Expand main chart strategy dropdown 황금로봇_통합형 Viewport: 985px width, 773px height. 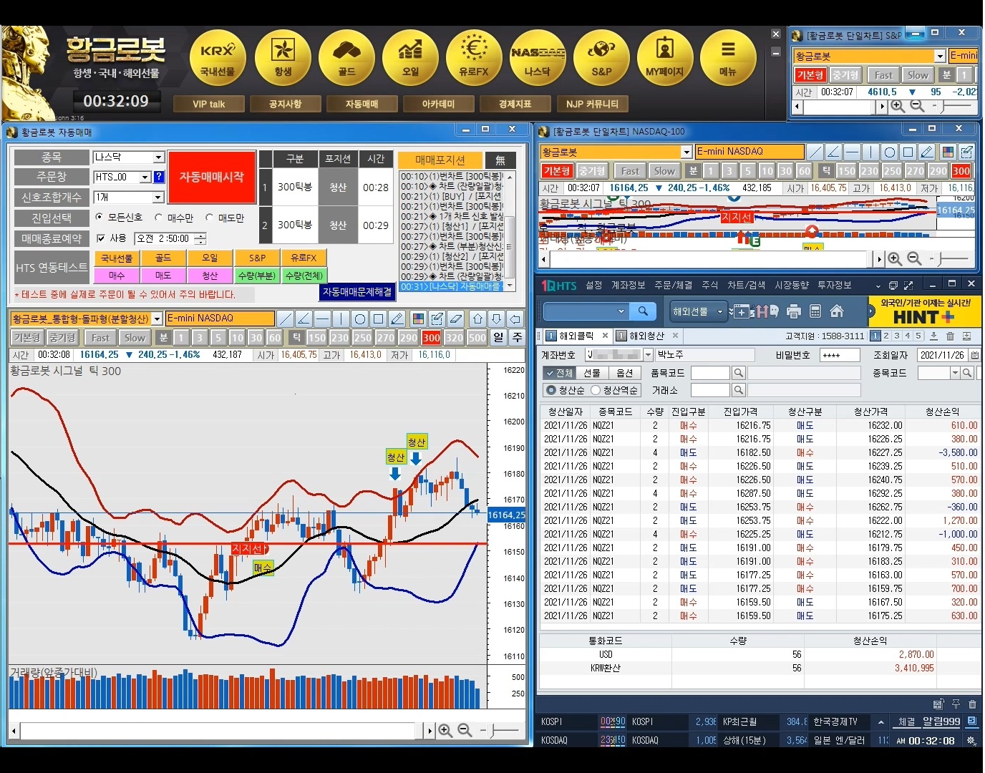[x=157, y=319]
